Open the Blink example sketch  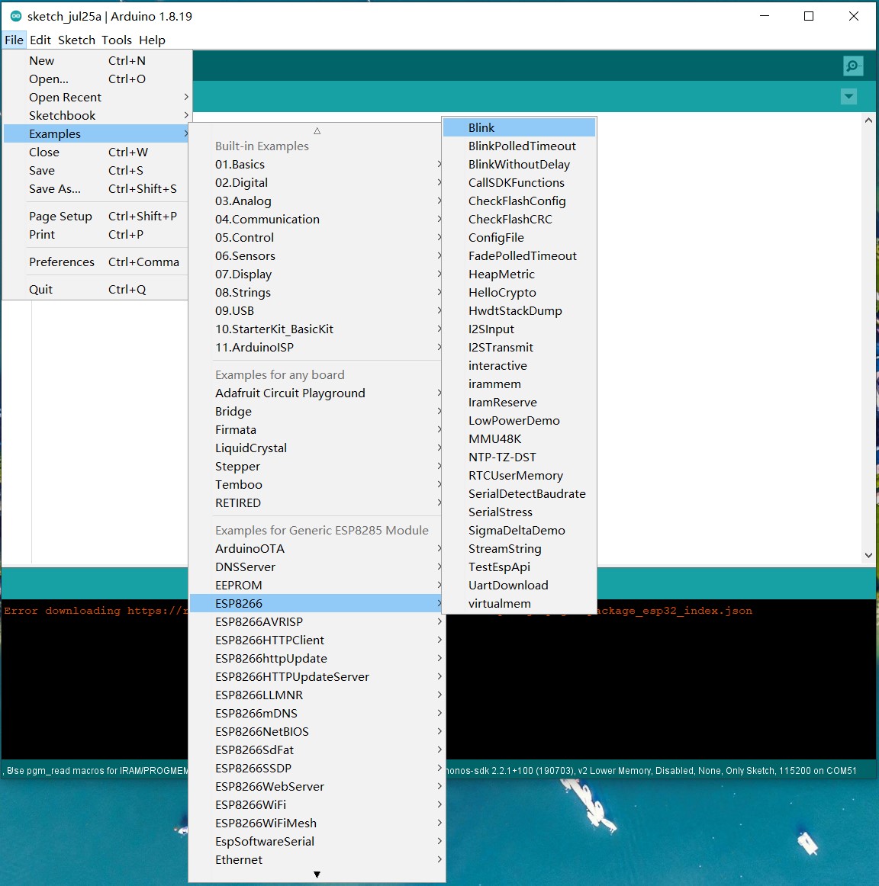[x=519, y=127]
